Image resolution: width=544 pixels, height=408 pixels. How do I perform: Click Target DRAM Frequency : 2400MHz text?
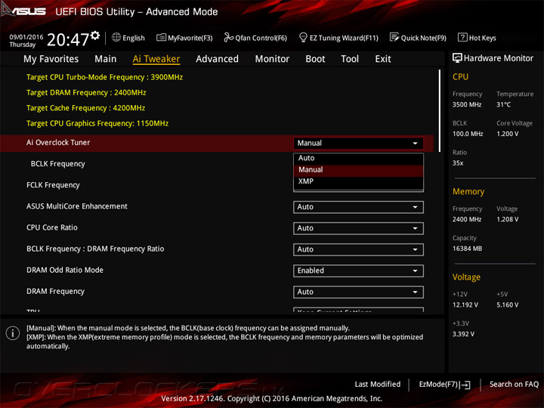[x=86, y=93]
